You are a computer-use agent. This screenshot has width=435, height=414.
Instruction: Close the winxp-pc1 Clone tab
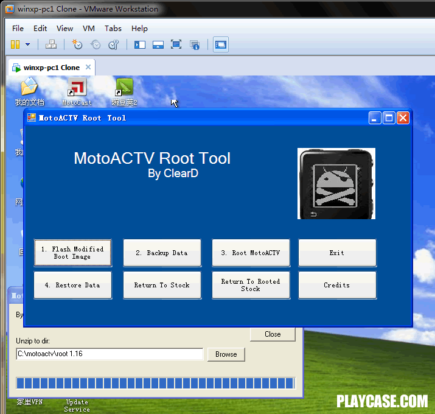[x=88, y=67]
